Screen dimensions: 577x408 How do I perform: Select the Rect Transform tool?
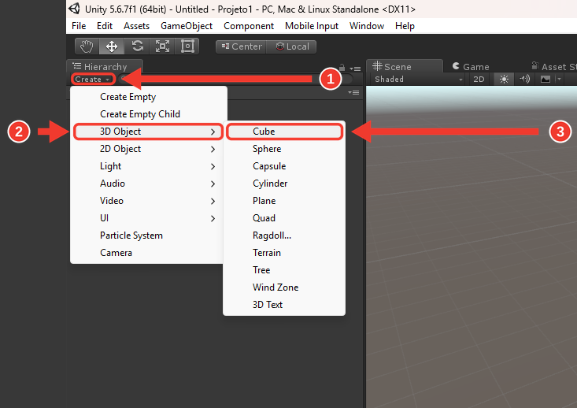coord(187,46)
